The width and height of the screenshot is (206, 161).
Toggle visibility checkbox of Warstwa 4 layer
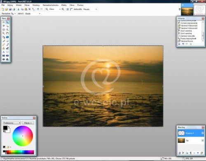[x=203, y=133]
